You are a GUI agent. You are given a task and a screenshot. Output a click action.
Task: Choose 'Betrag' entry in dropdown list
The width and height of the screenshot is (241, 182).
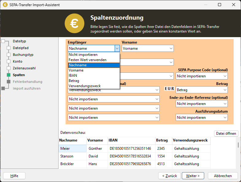click(x=74, y=80)
